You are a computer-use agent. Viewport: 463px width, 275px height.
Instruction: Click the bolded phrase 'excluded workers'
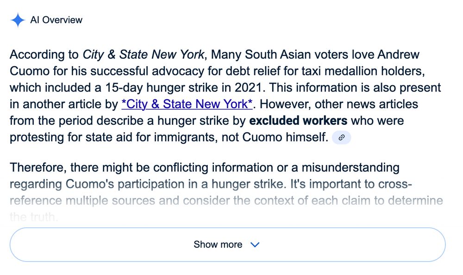click(298, 121)
